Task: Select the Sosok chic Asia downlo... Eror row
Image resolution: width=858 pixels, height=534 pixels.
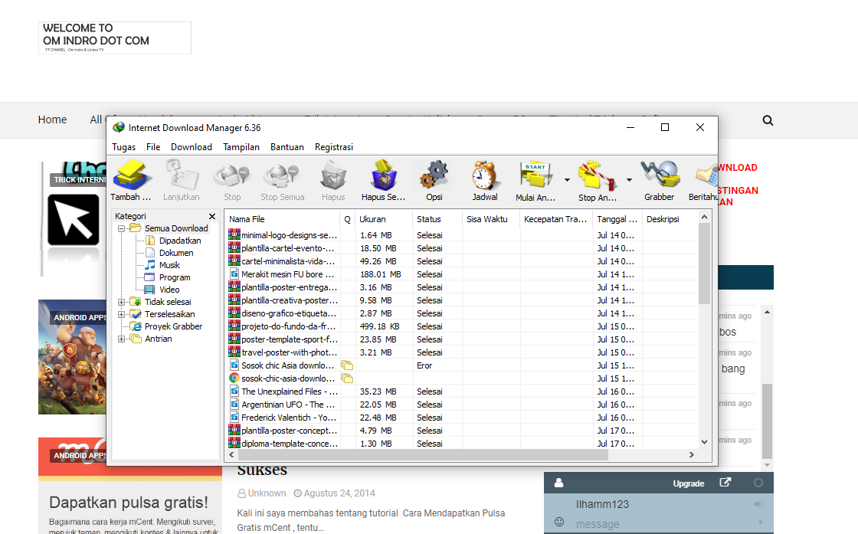Action: pos(463,365)
